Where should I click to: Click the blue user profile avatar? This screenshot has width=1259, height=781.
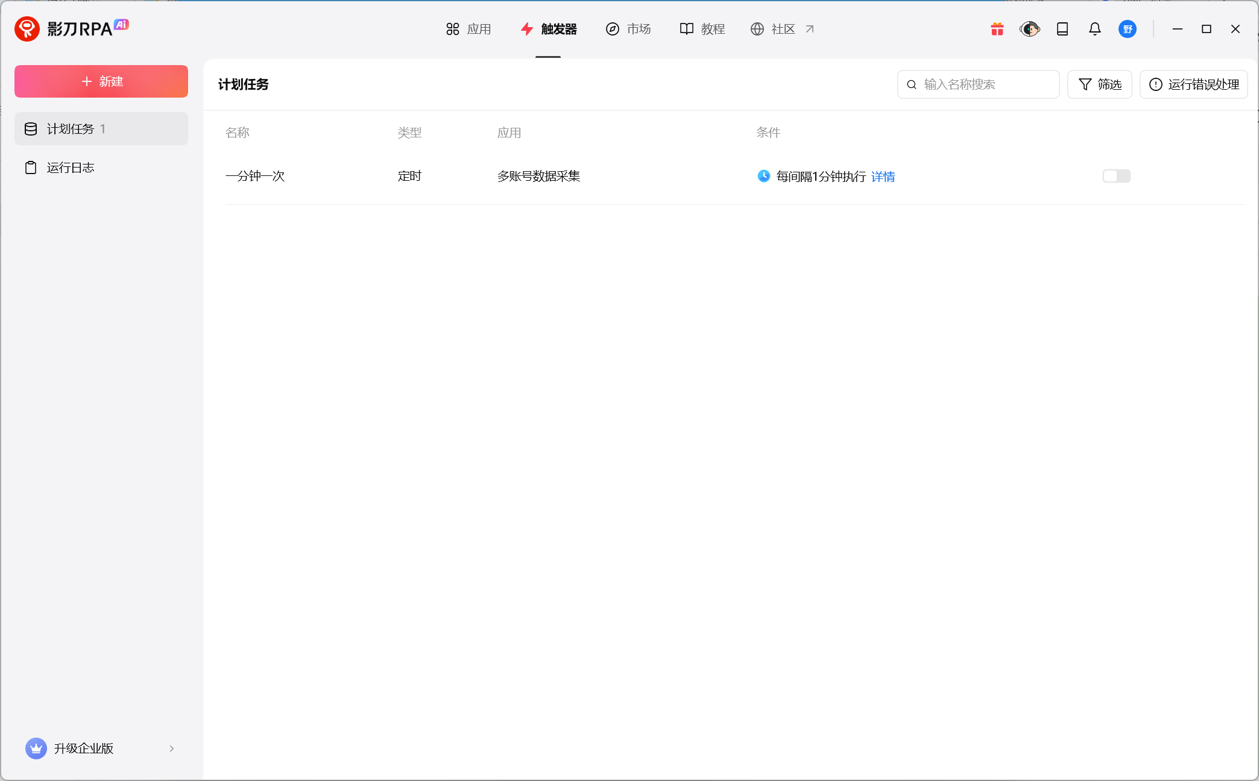pyautogui.click(x=1128, y=29)
